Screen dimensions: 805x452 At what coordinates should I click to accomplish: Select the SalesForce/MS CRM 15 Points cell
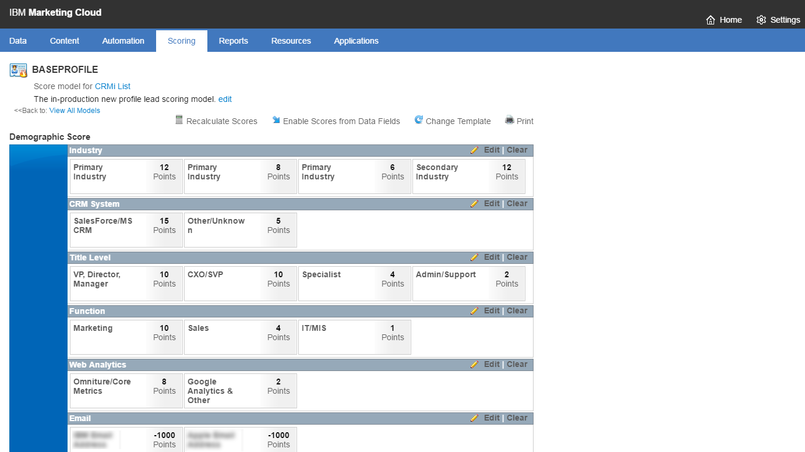126,229
